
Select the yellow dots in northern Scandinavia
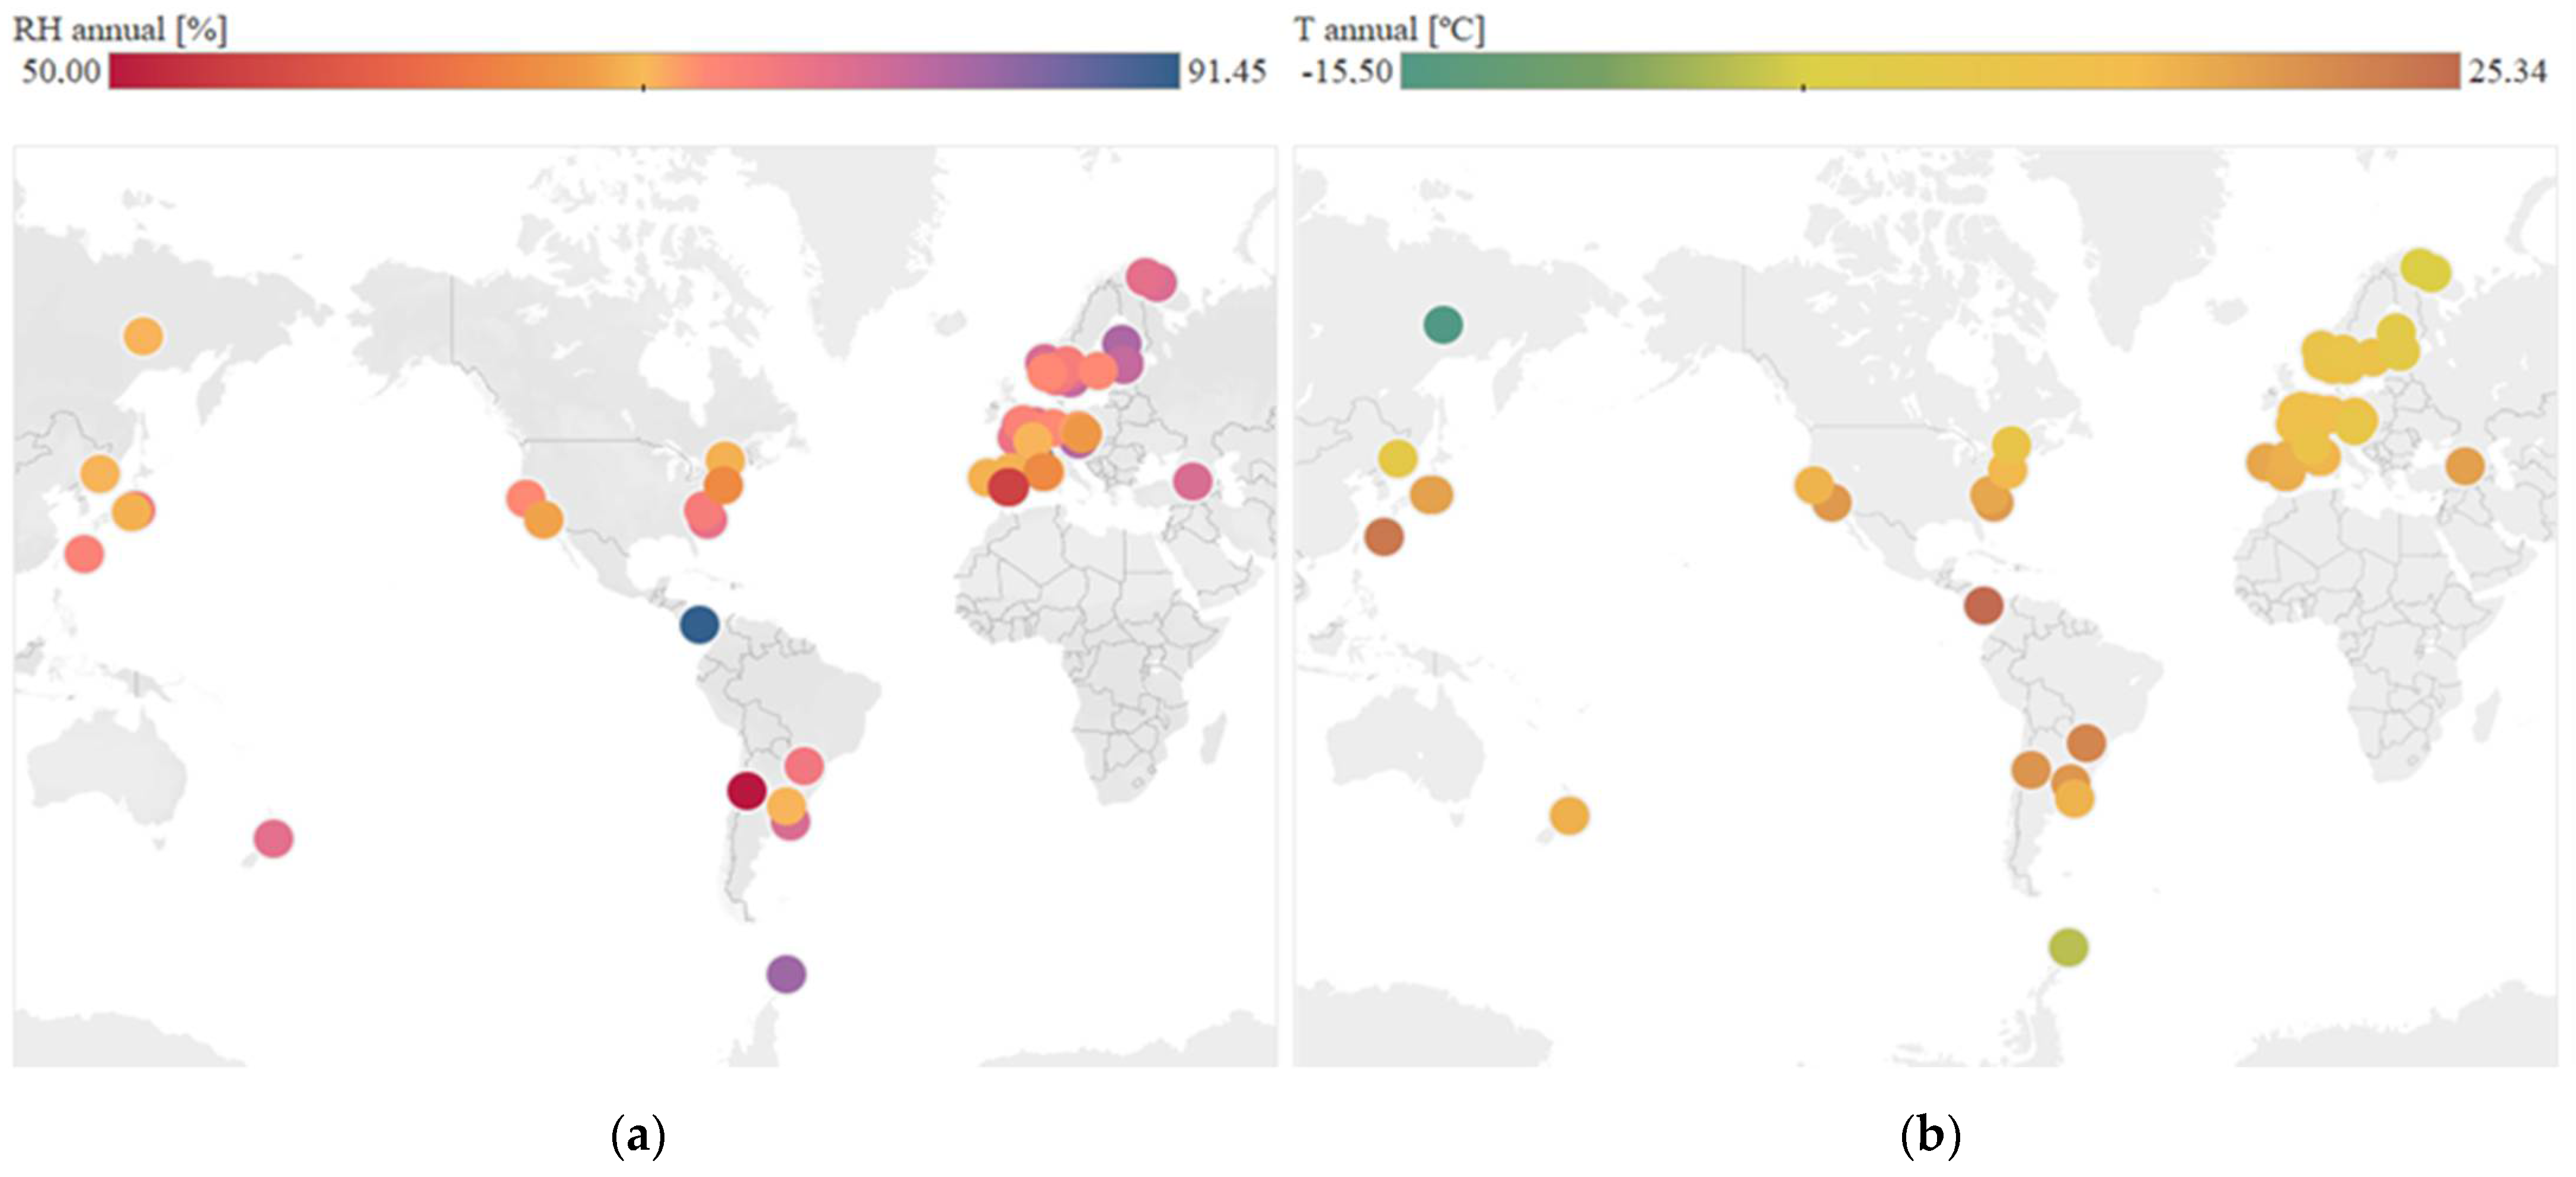(x=2425, y=270)
